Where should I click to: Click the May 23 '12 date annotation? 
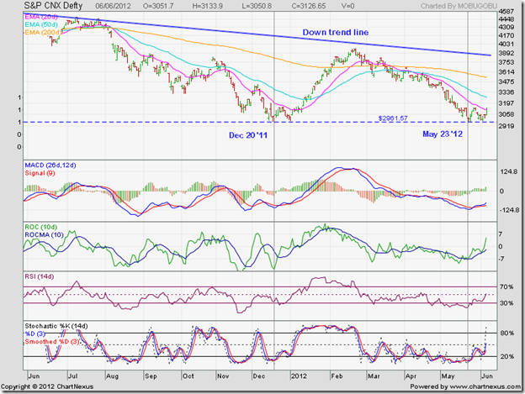[443, 134]
